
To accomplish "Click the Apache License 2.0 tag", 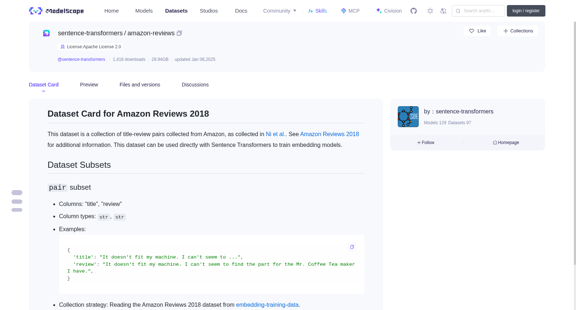I will pos(90,47).
